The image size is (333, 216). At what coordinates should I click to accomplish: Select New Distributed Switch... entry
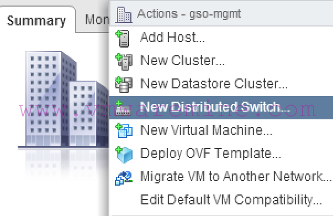pos(221,108)
